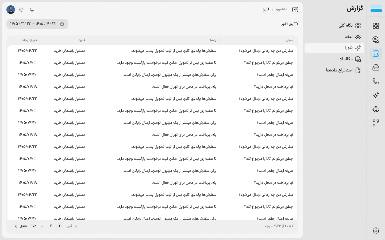Open مکالمات in the sidebar
This screenshot has width=385, height=240.
click(x=334, y=59)
